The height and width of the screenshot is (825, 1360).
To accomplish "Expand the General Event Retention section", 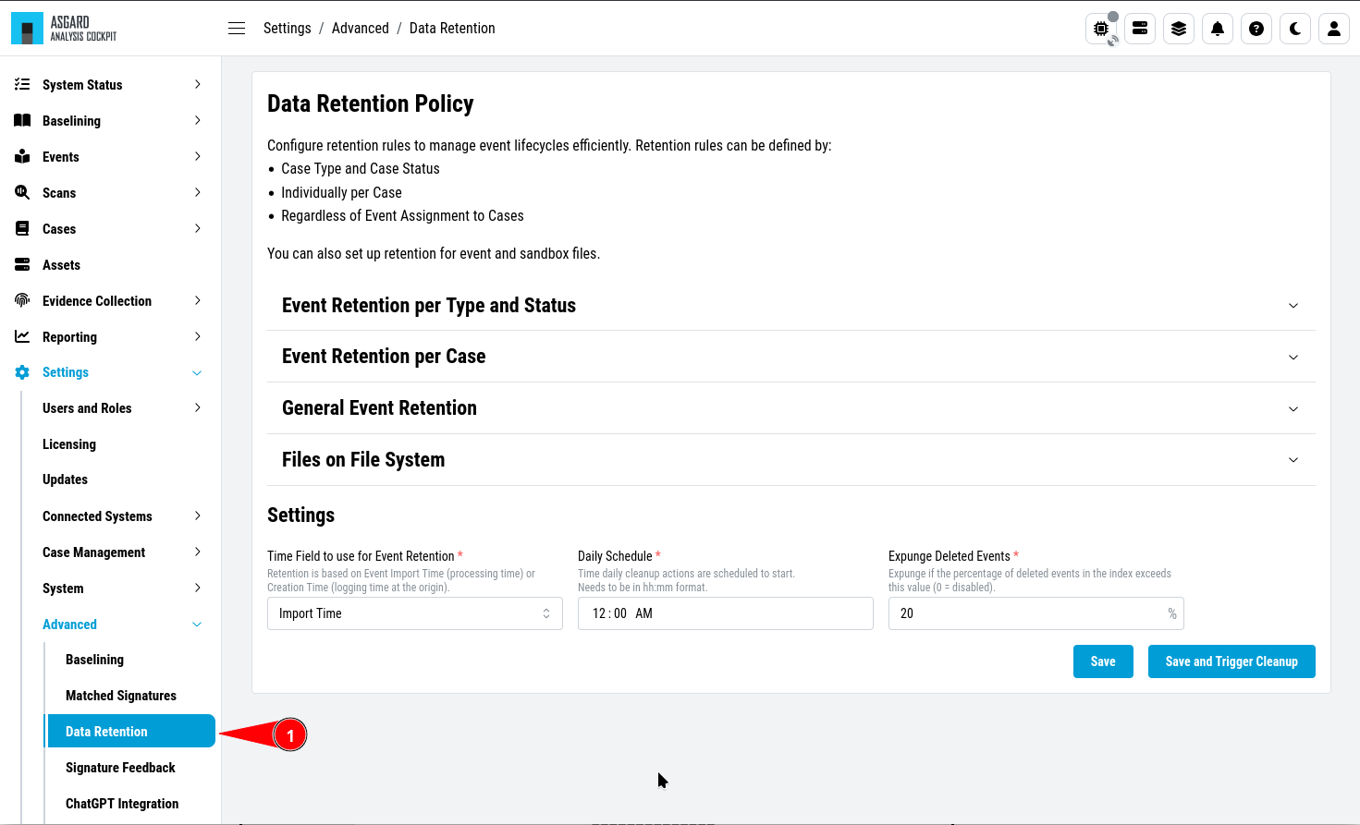I will coord(791,408).
